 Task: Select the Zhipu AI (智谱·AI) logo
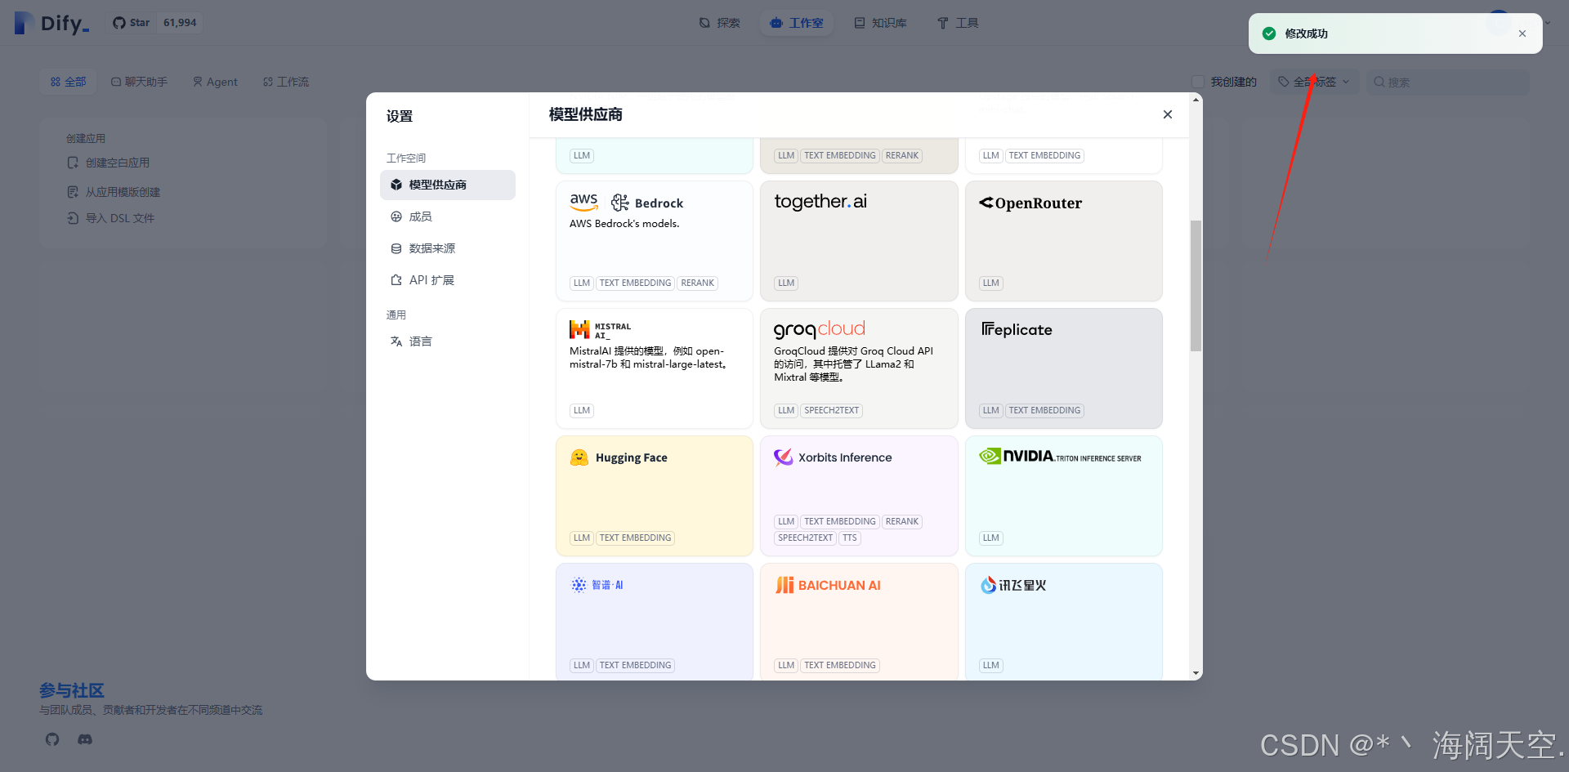pyautogui.click(x=597, y=585)
